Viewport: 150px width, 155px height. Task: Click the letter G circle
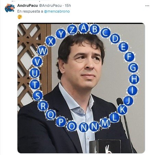133,68
